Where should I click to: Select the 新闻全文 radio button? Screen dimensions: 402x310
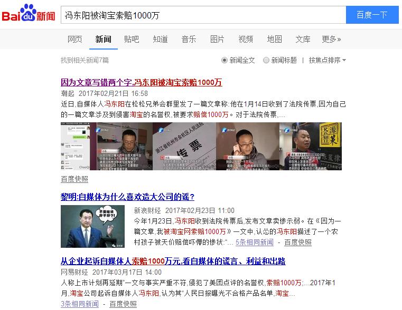pos(224,60)
